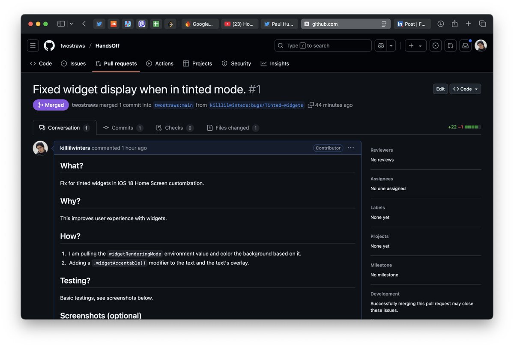Open the GitHub global navigation menu
The image size is (514, 347).
pos(33,45)
